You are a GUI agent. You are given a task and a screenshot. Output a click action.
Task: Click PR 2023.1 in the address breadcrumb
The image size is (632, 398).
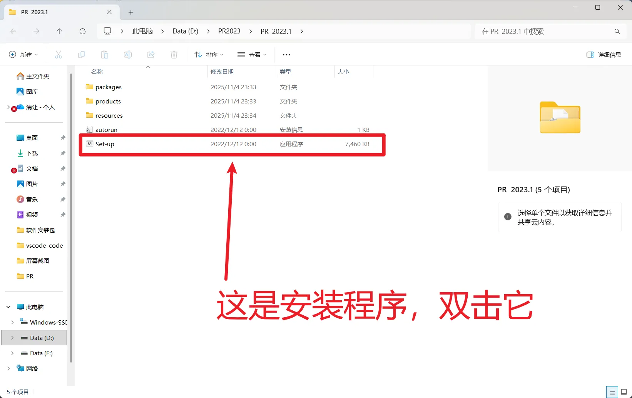coord(276,31)
